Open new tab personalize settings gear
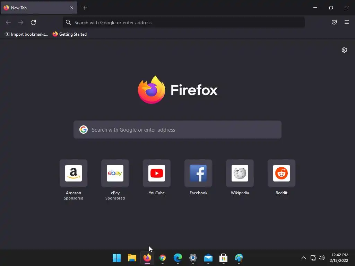The height and width of the screenshot is (266, 355). pos(344,50)
